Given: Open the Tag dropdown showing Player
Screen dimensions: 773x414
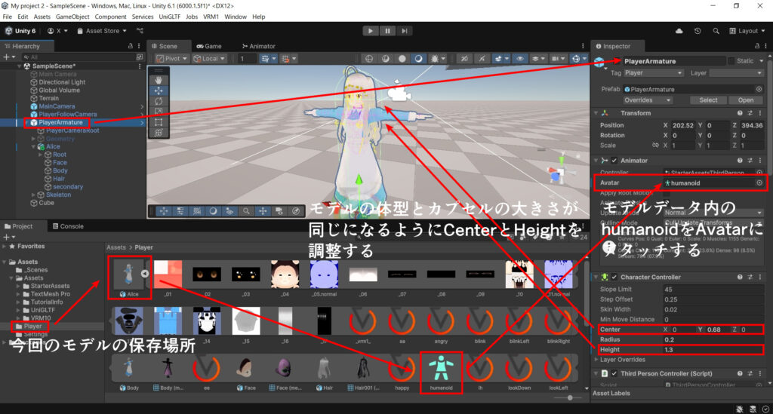Looking at the screenshot, I should click(654, 73).
